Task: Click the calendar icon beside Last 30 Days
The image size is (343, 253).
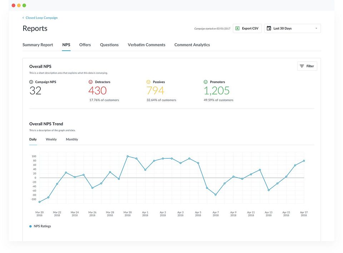Action: tap(269, 28)
